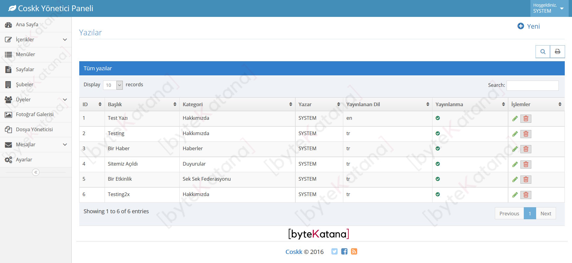Click the search magnifier icon button
This screenshot has width=572, height=263.
pos(542,52)
